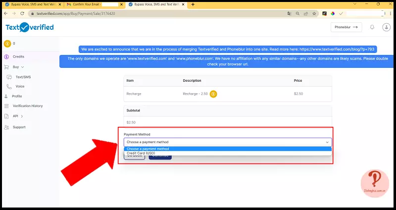The image size is (396, 210).
Task: Open Verification History in the sidebar
Action: pyautogui.click(x=28, y=106)
